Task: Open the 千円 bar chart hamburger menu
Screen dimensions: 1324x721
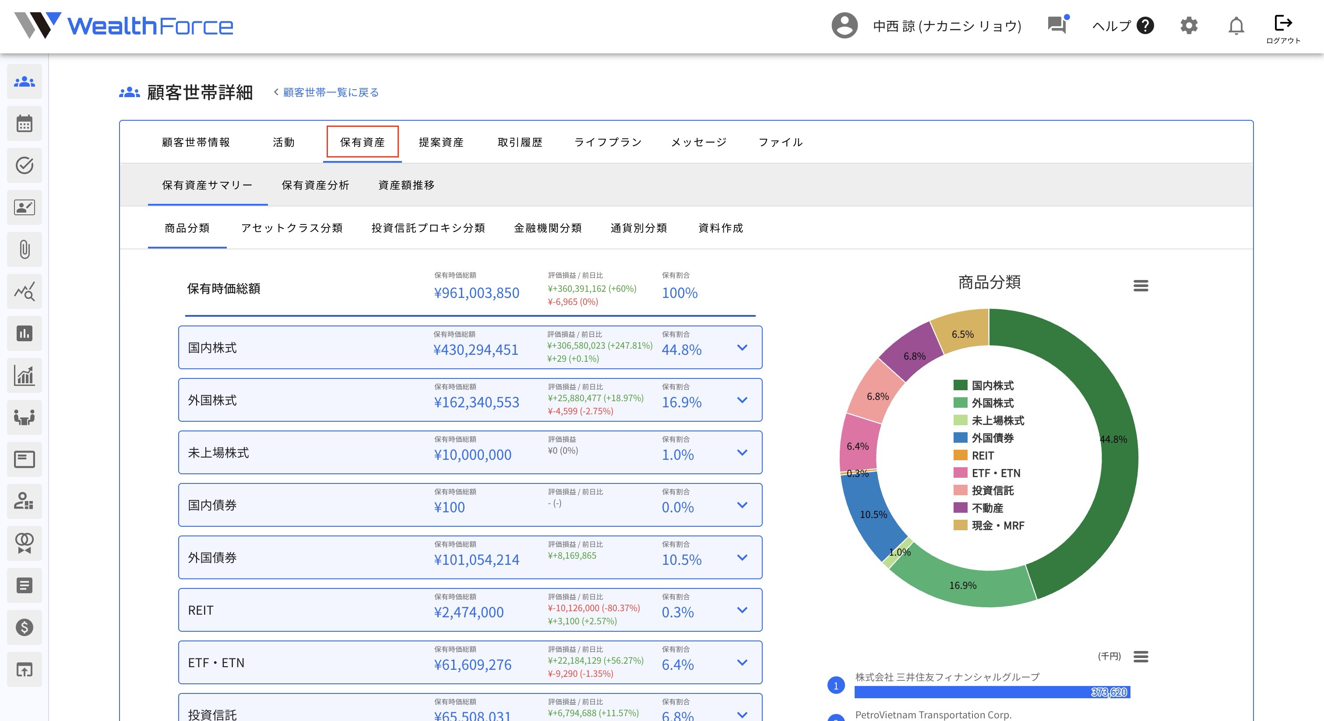Action: [x=1141, y=656]
